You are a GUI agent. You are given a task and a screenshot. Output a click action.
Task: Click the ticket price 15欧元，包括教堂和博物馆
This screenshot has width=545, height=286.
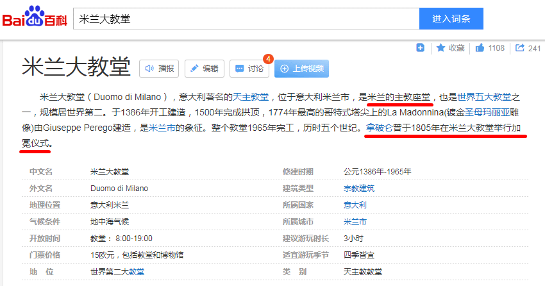(137, 255)
